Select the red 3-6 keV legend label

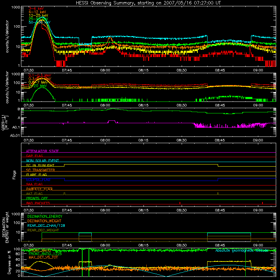point(36,8)
